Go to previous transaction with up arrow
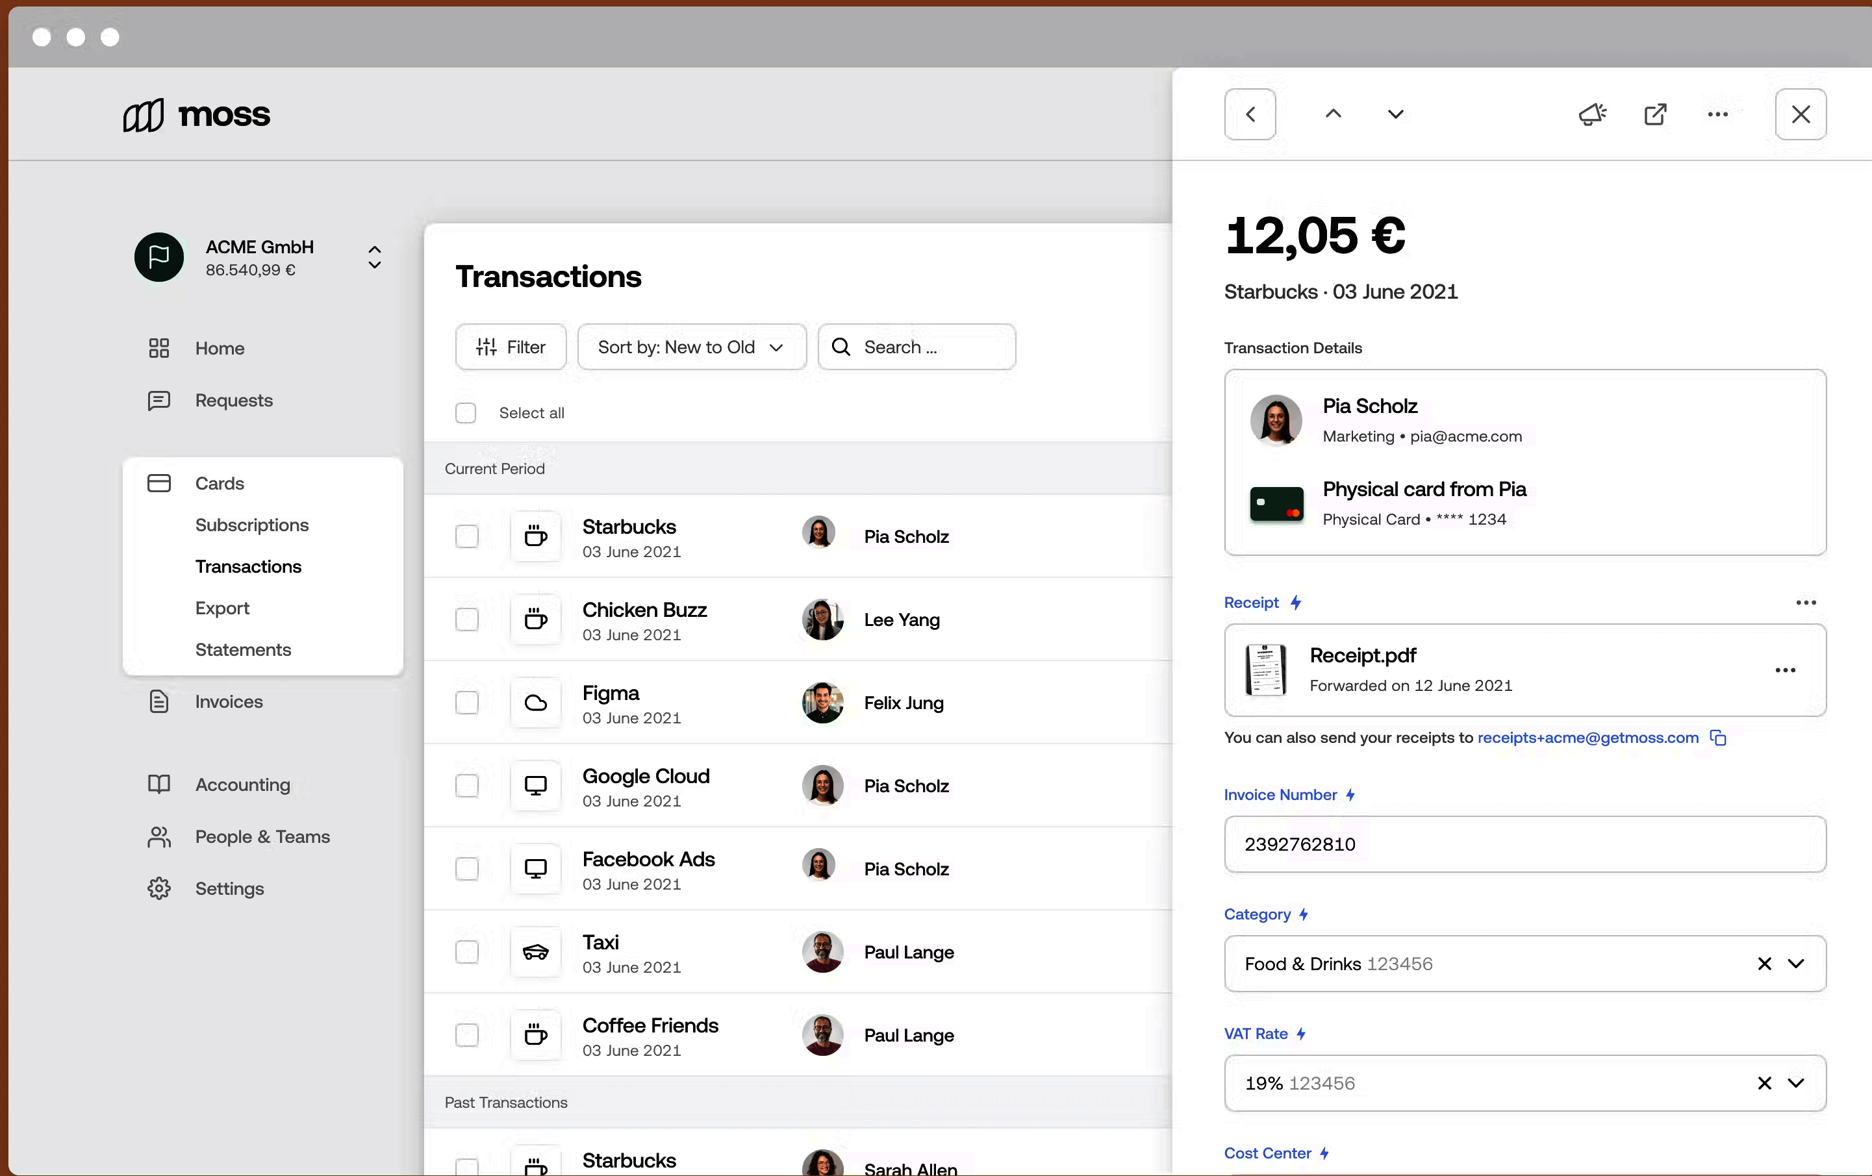The height and width of the screenshot is (1176, 1872). pyautogui.click(x=1332, y=114)
